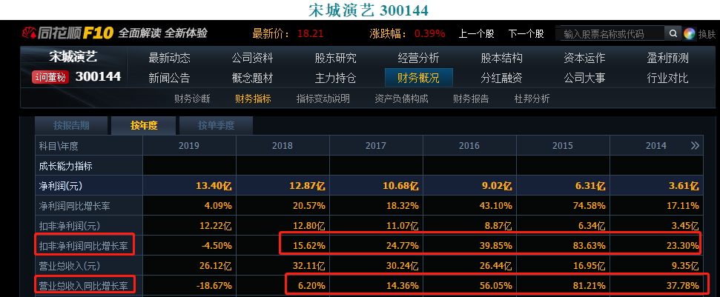This screenshot has width=720, height=297.
Task: Select the highlighted 财务概况 menu
Action: [x=419, y=78]
